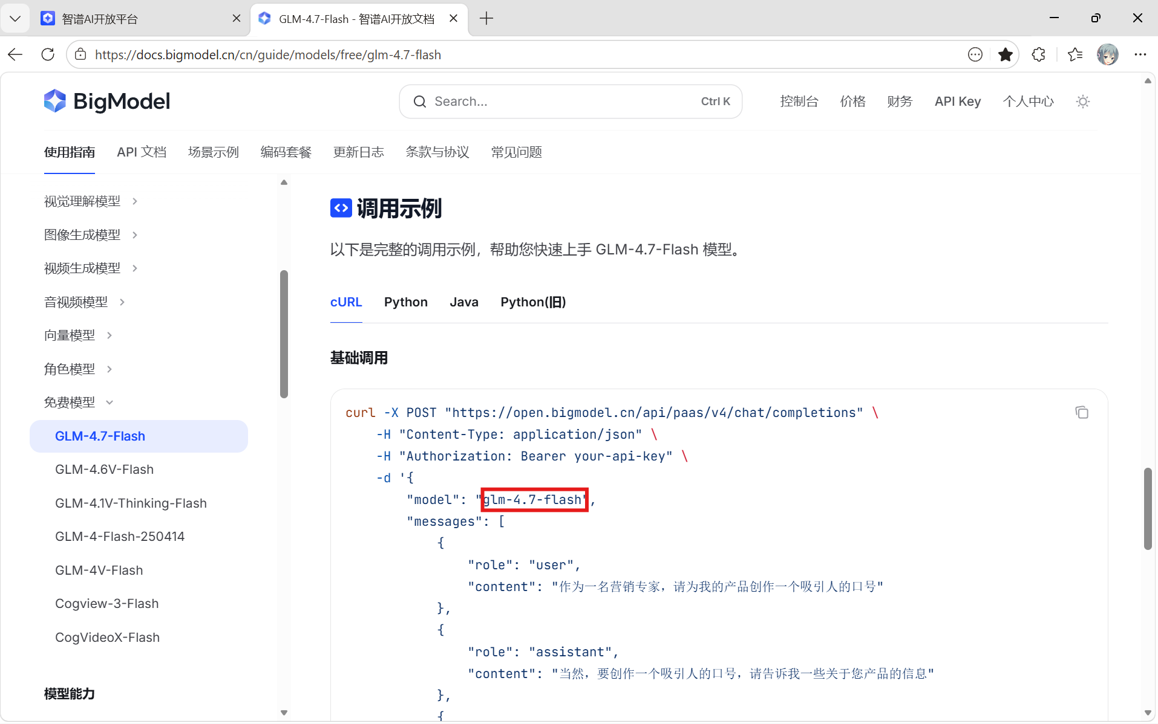The width and height of the screenshot is (1158, 724).
Task: Open a new browser tab
Action: (486, 19)
